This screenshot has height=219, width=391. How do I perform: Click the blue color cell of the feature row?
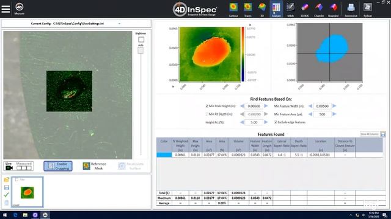[164, 155]
